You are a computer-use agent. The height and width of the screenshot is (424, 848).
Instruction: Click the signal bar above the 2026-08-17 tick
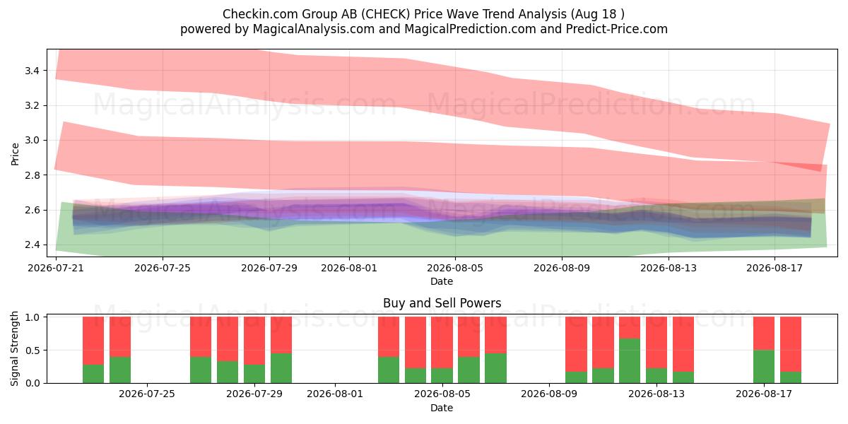tap(764, 350)
